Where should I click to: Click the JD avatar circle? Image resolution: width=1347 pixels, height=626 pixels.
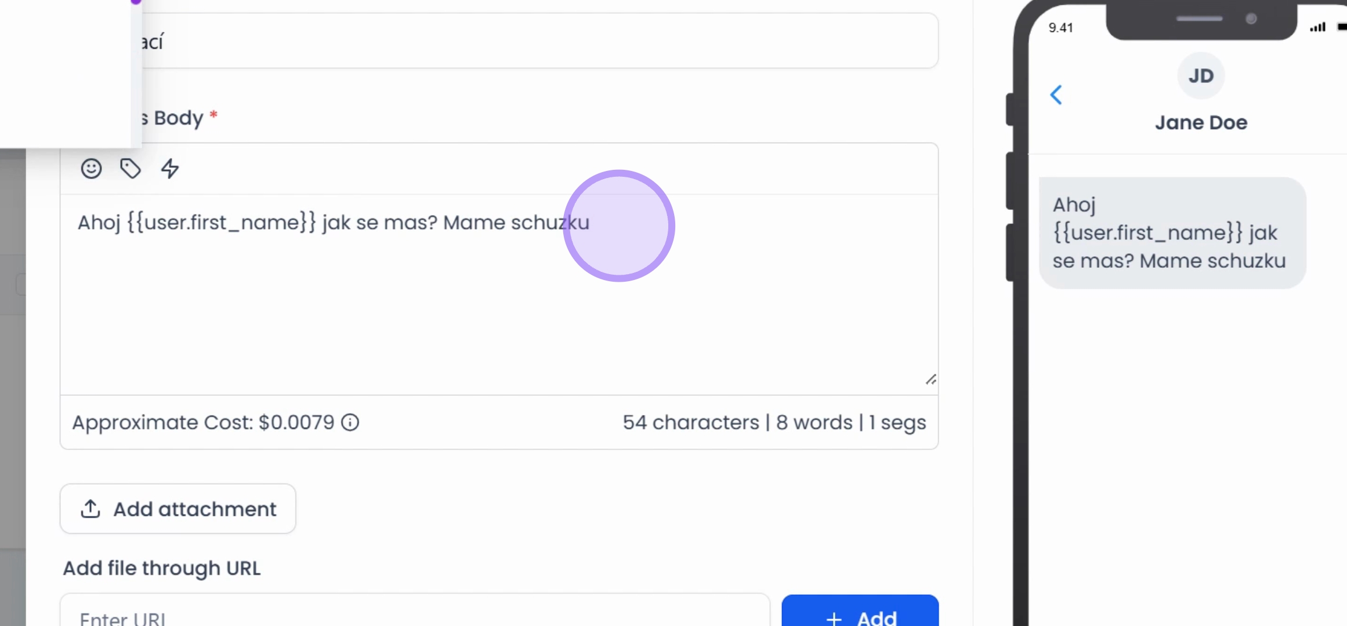pos(1201,75)
